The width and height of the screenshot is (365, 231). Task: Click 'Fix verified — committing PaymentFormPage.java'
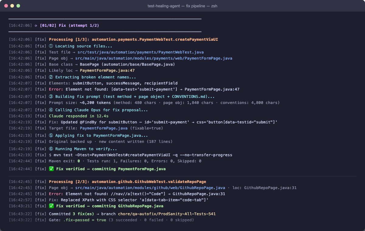111,169
